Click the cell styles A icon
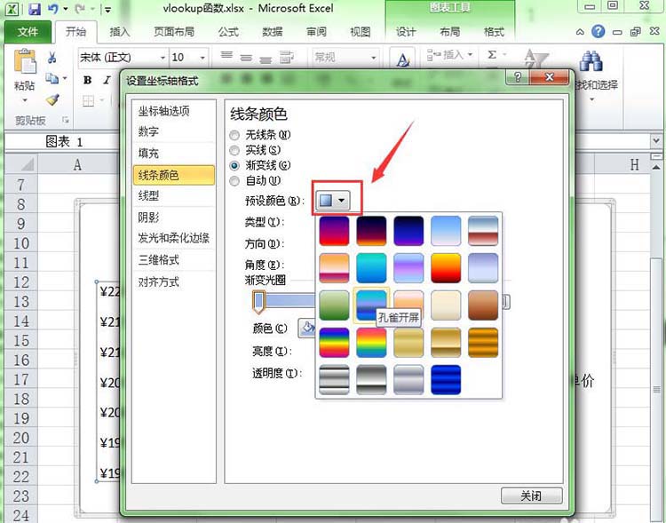The width and height of the screenshot is (666, 523). [402, 59]
